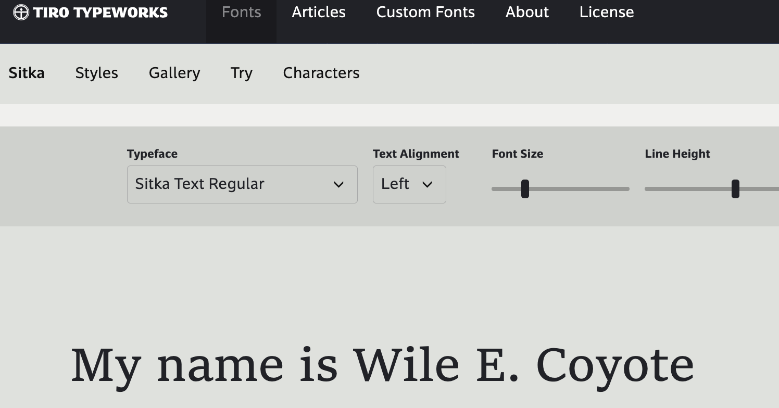The height and width of the screenshot is (408, 779).
Task: Click the Typeface label above the dropdown
Action: click(x=152, y=154)
